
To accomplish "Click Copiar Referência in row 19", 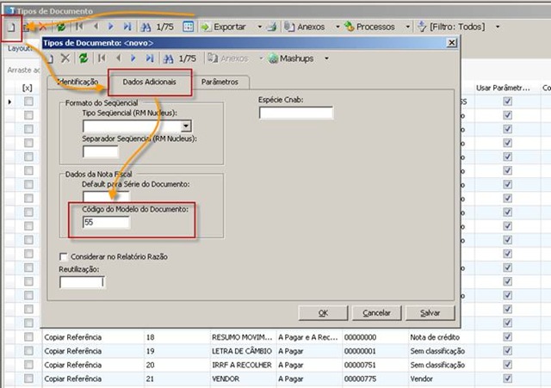I will tap(73, 351).
